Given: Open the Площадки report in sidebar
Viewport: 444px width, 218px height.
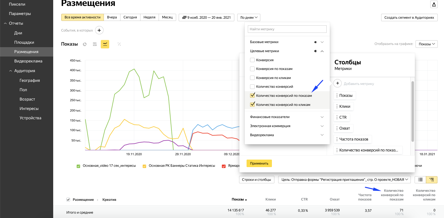Looking at the screenshot, I should pos(24,42).
